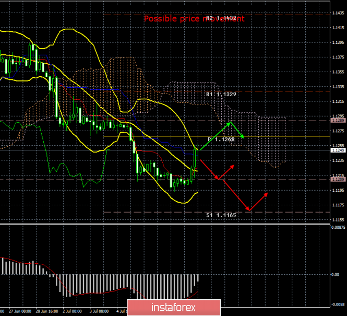Click the 2 Jul 00:00 time label
This screenshot has height=316, width=347.
click(72, 311)
